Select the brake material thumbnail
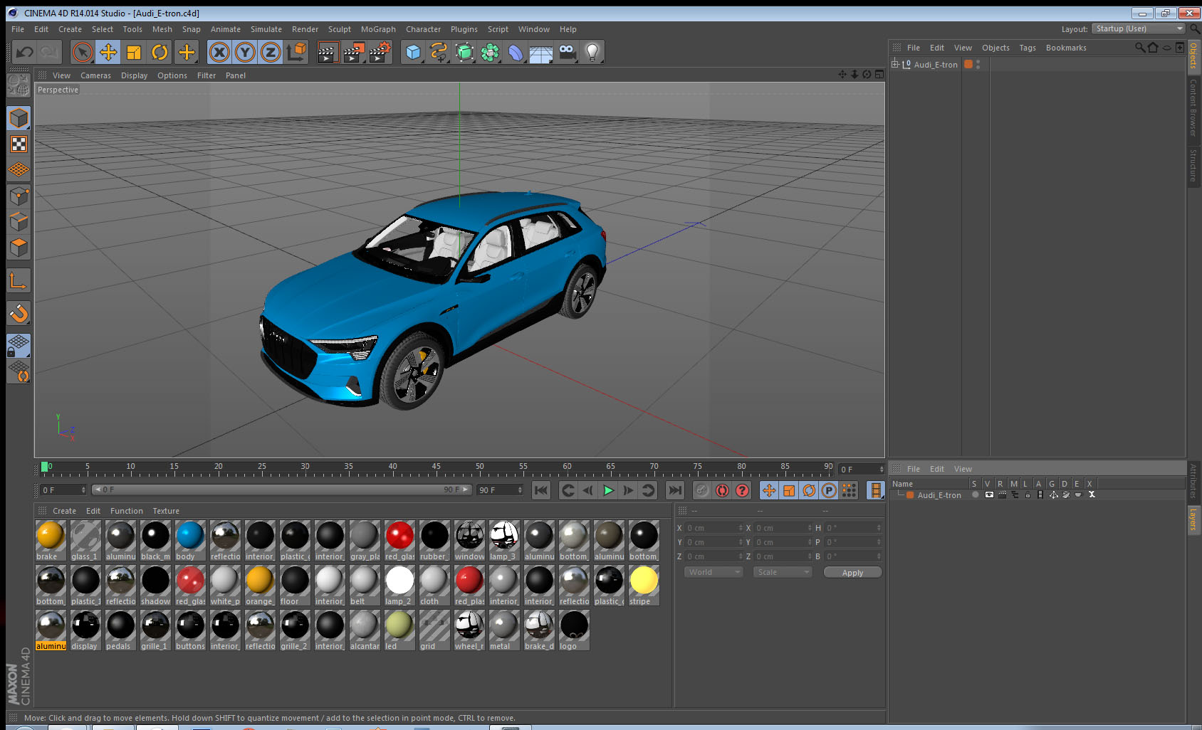The height and width of the screenshot is (730, 1202). (51, 540)
